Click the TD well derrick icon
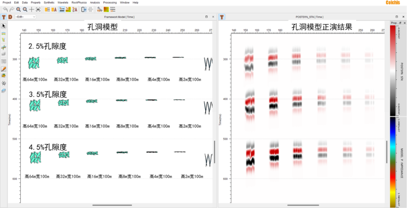 (75, 9)
